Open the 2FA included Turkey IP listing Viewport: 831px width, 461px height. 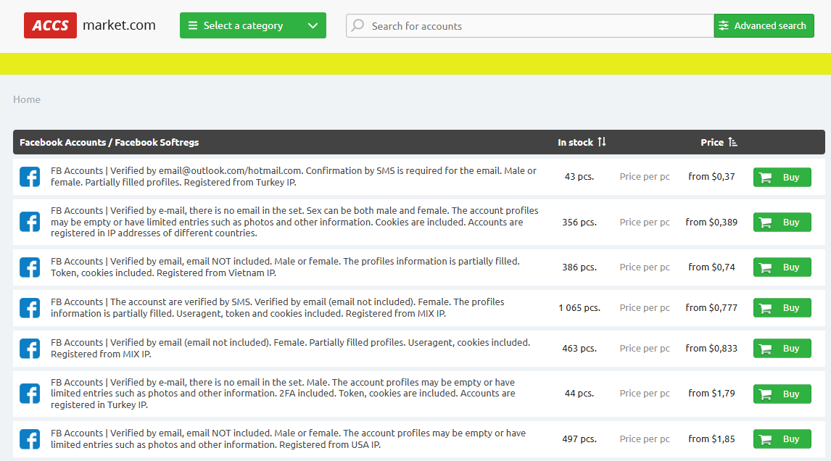pyautogui.click(x=283, y=394)
